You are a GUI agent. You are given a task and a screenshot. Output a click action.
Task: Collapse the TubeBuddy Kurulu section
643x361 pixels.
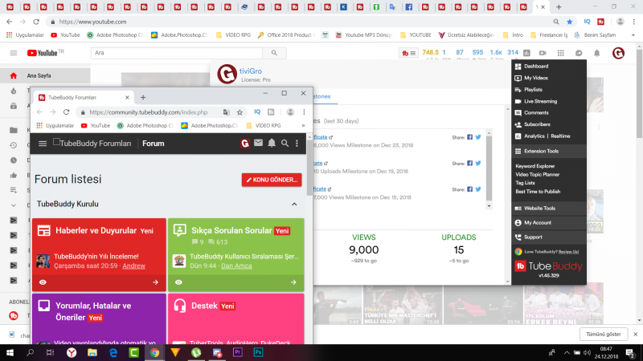pos(293,205)
